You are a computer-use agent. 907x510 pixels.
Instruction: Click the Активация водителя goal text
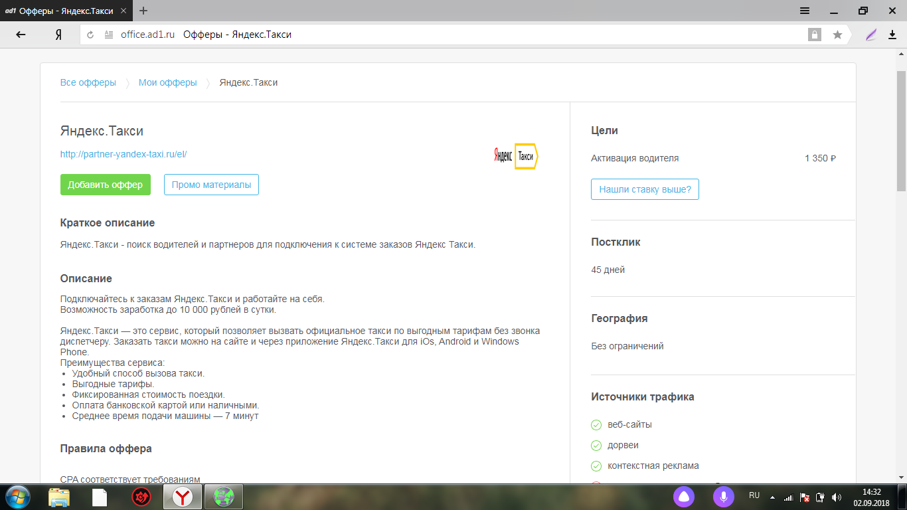click(635, 159)
